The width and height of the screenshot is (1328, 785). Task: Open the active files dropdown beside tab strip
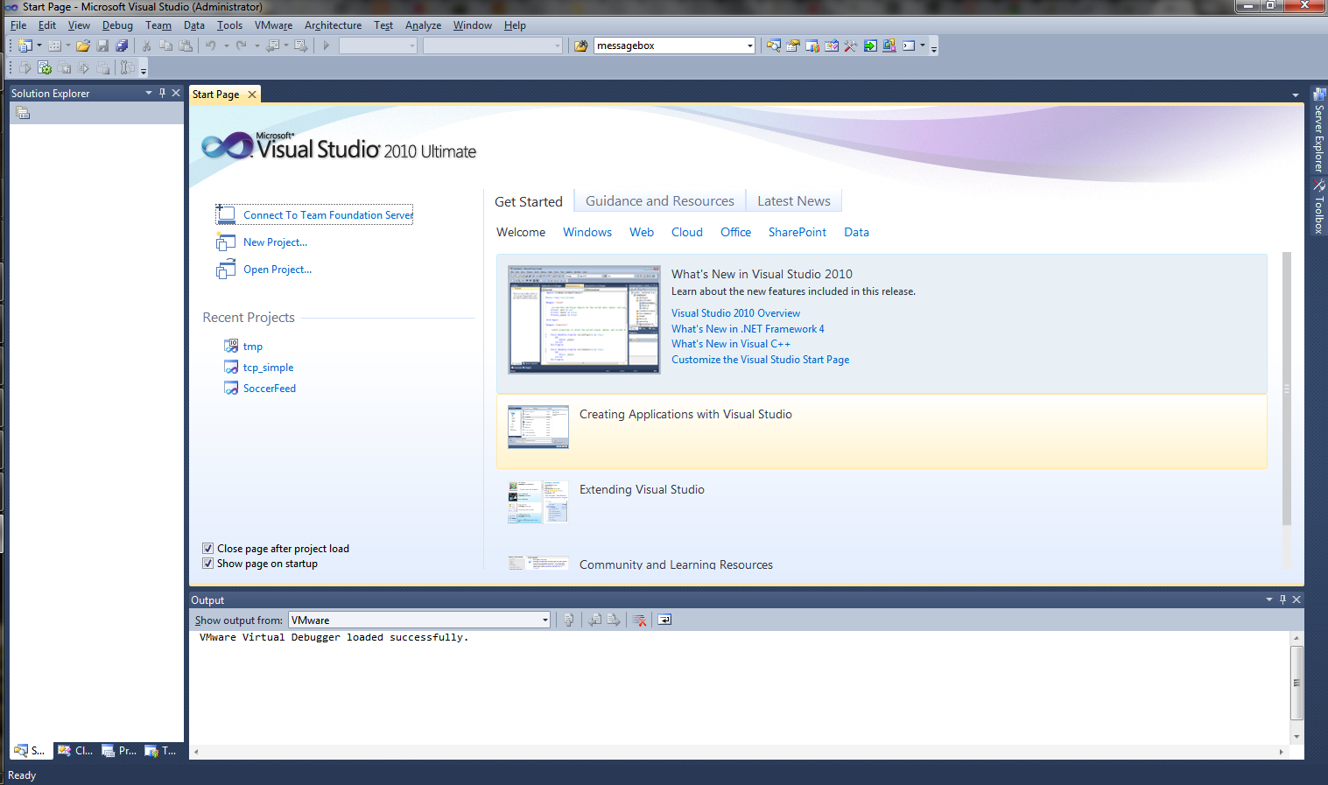coord(1295,95)
